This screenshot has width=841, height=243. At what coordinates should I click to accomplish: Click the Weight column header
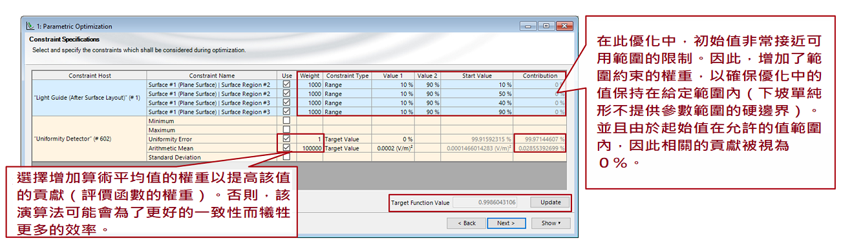310,75
